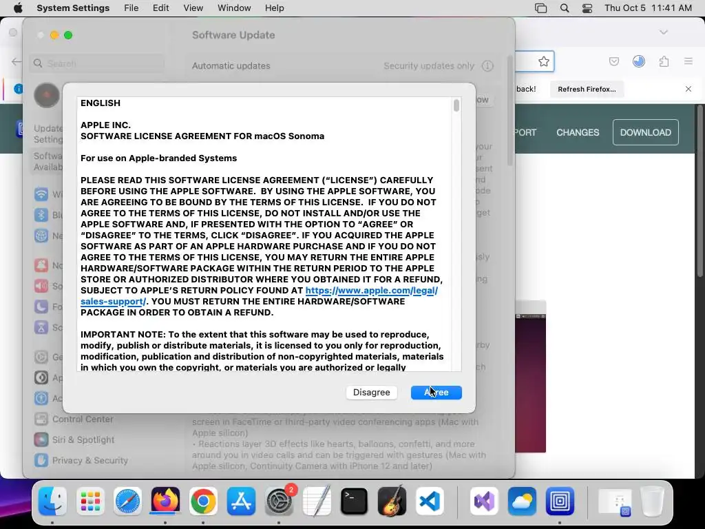Click the System Settings search field
The height and width of the screenshot is (529, 705).
click(97, 63)
